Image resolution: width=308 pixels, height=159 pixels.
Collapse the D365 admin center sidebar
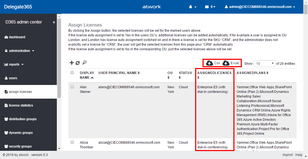54,22
